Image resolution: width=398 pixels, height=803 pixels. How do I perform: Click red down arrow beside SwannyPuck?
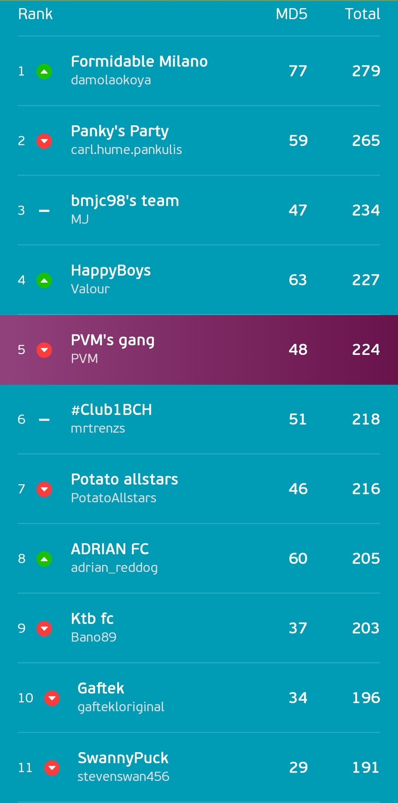52,768
